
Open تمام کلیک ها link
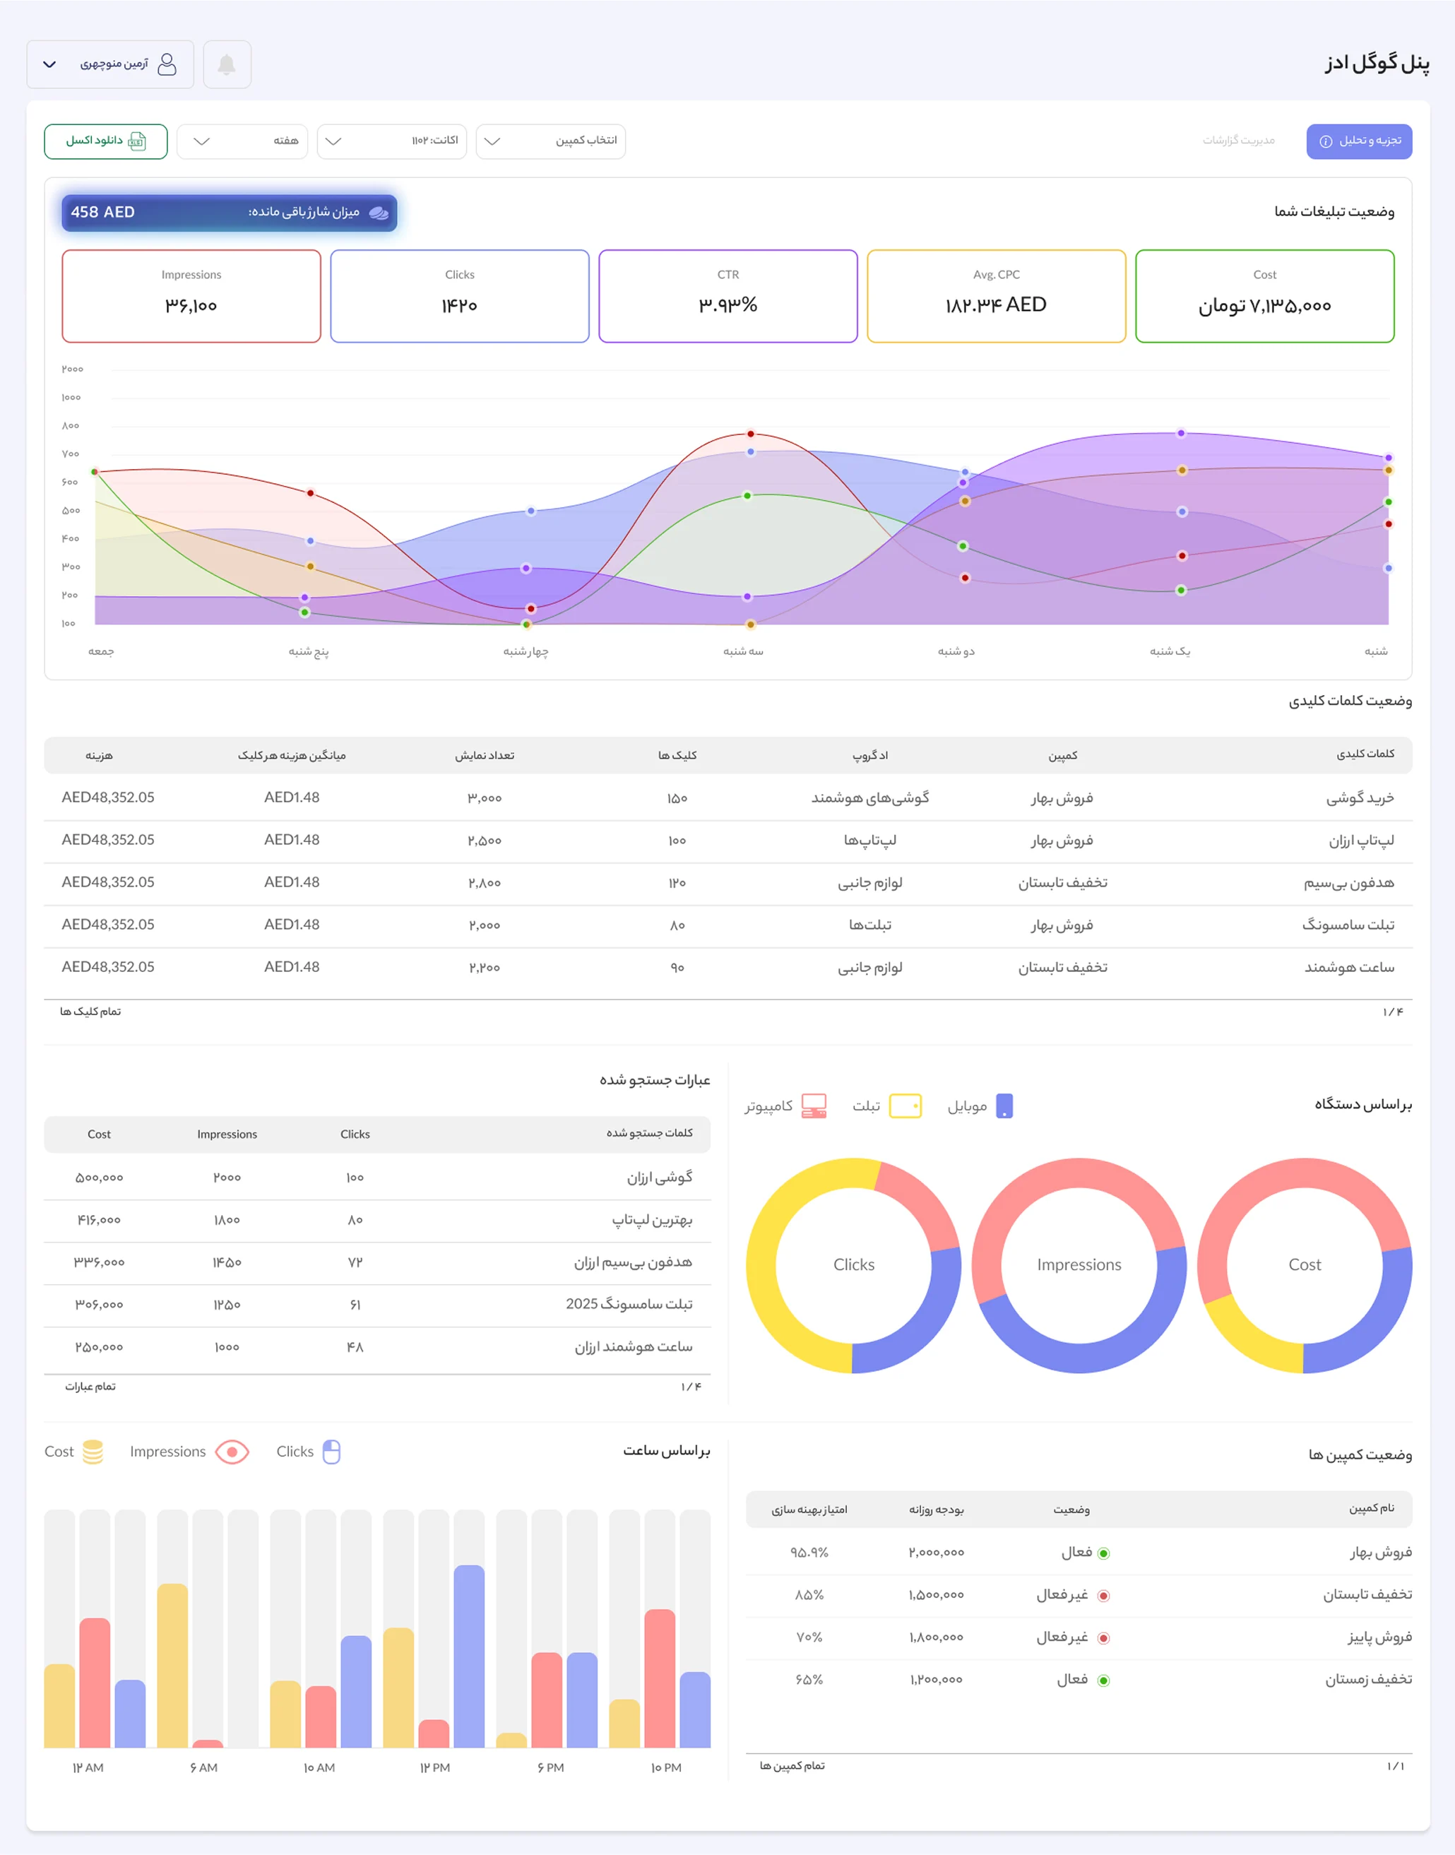tap(90, 1012)
